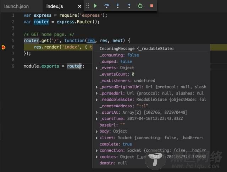Click the next parameter on line 5

pos(117,41)
